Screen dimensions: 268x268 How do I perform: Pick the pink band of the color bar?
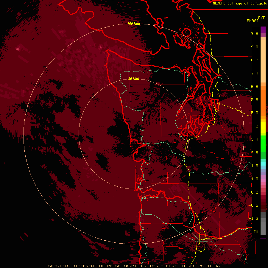pyautogui.click(x=263, y=180)
